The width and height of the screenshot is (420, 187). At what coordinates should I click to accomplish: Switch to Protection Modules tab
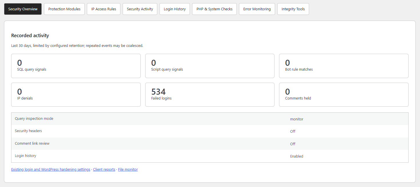point(64,9)
